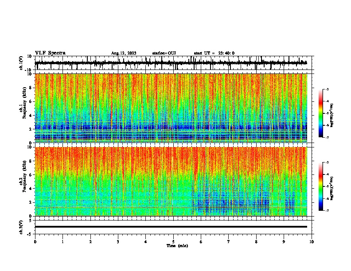Click the time axis tick label '7'
The height and width of the screenshot is (271, 351).
(229, 242)
